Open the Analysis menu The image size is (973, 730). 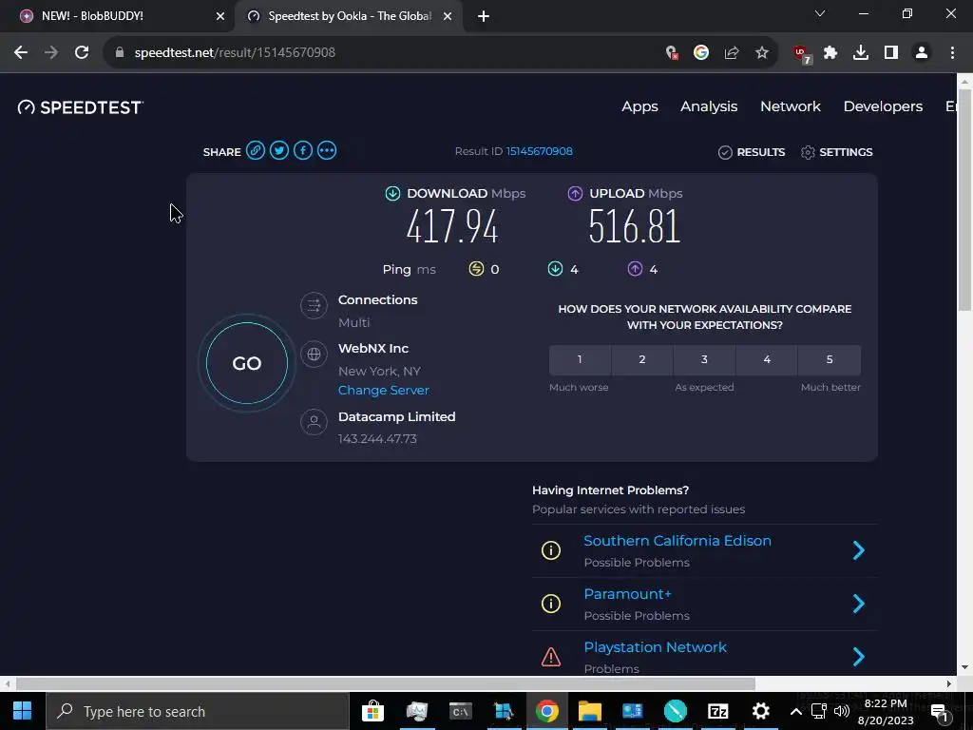click(709, 106)
